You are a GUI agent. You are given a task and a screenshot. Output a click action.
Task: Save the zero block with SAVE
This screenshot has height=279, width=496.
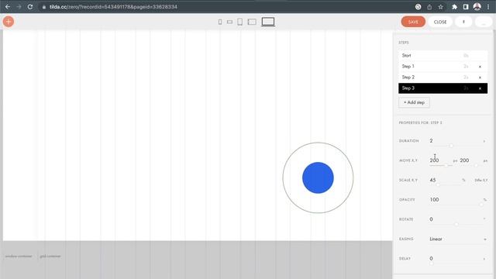413,22
